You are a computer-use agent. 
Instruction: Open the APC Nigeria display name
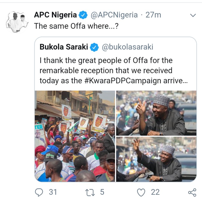point(55,15)
